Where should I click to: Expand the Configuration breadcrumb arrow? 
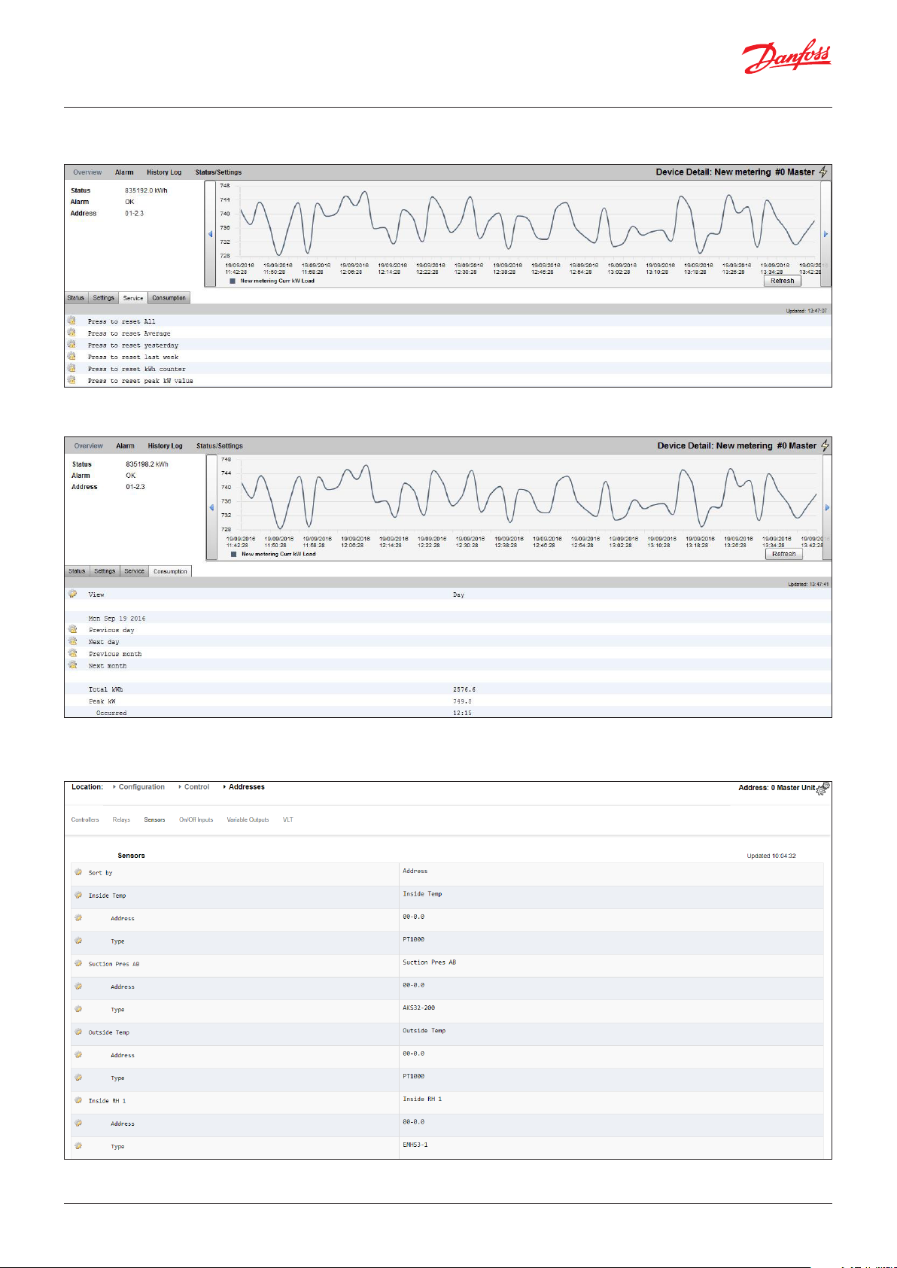(114, 787)
